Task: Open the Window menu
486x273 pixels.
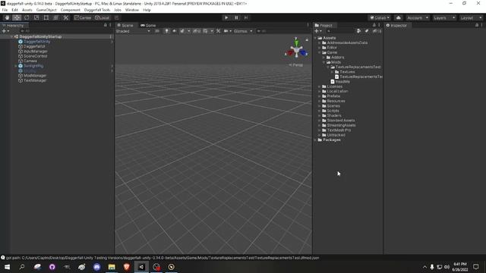Action: pyautogui.click(x=132, y=10)
